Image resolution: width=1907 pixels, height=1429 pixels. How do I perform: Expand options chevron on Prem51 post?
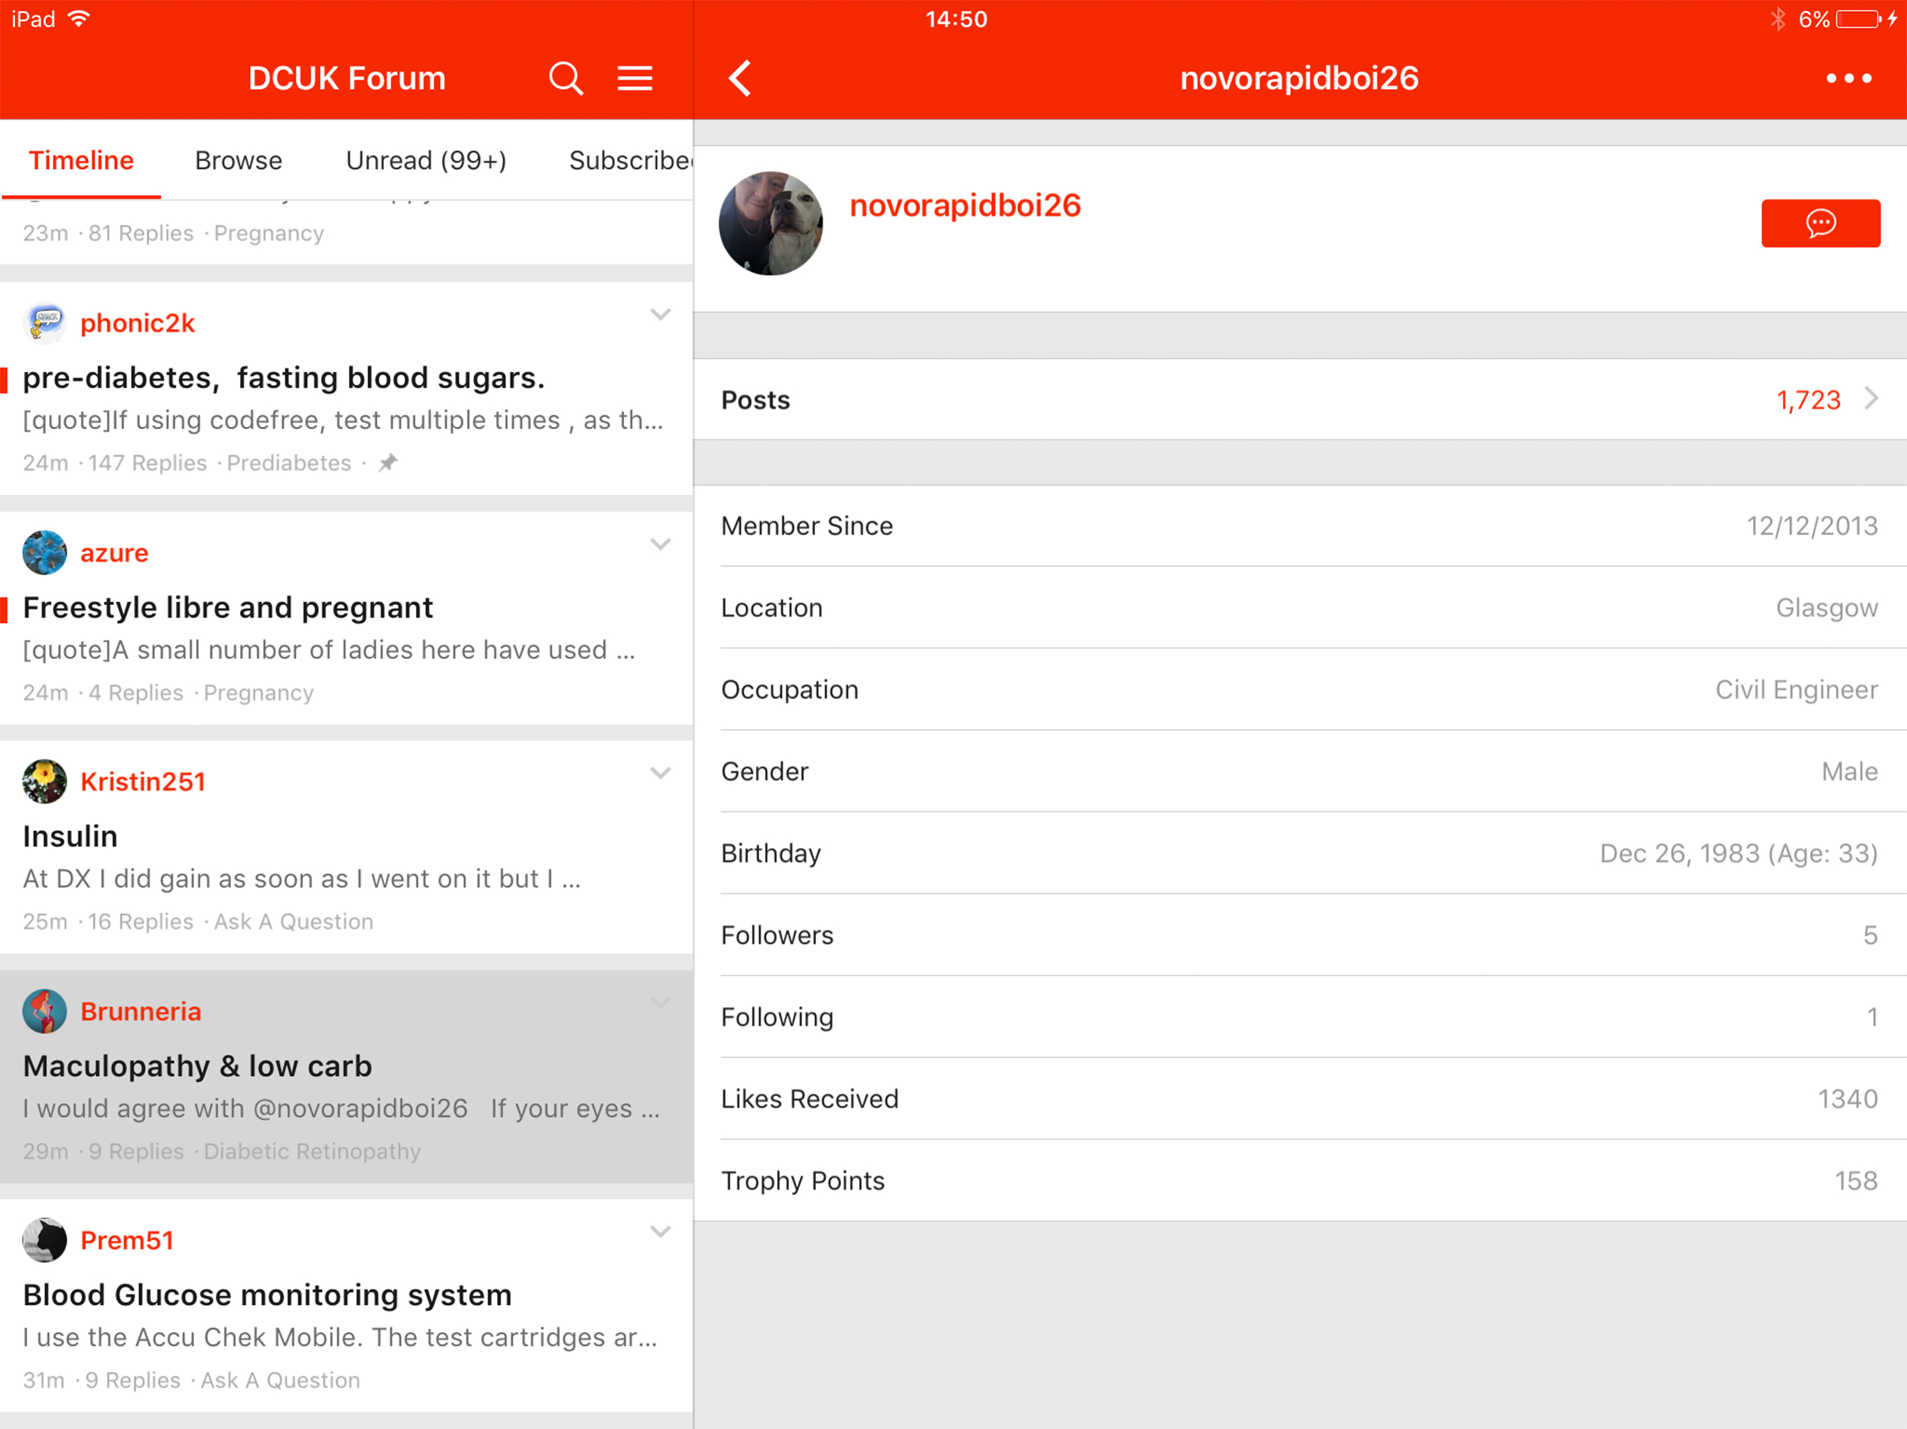(660, 1232)
